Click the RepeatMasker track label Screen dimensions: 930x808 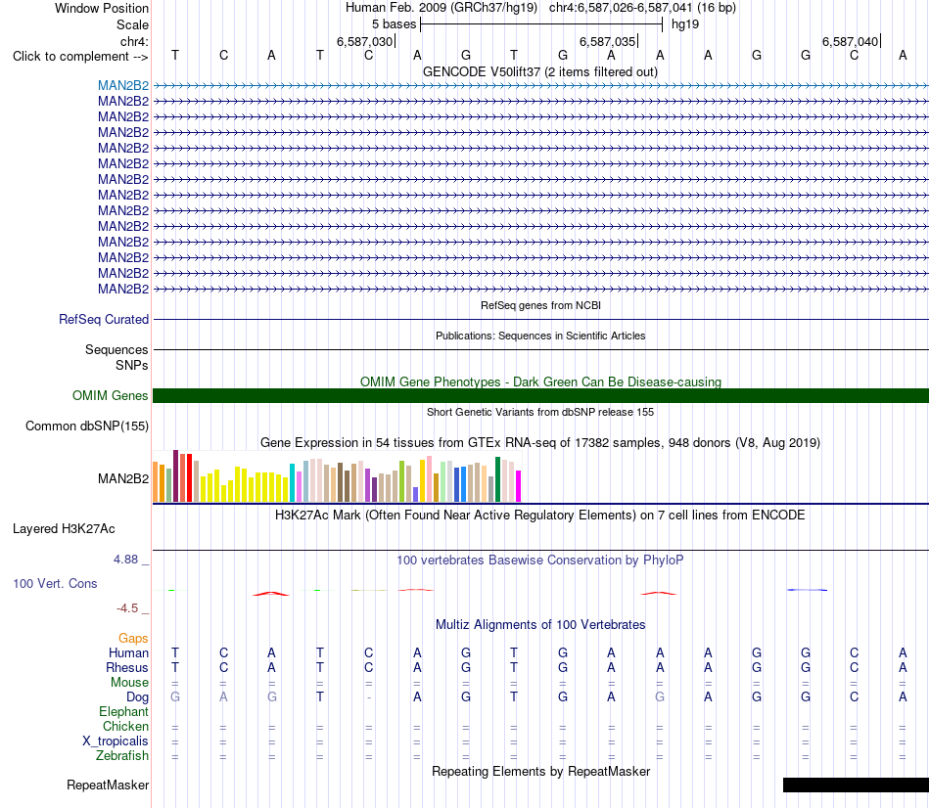click(x=108, y=785)
